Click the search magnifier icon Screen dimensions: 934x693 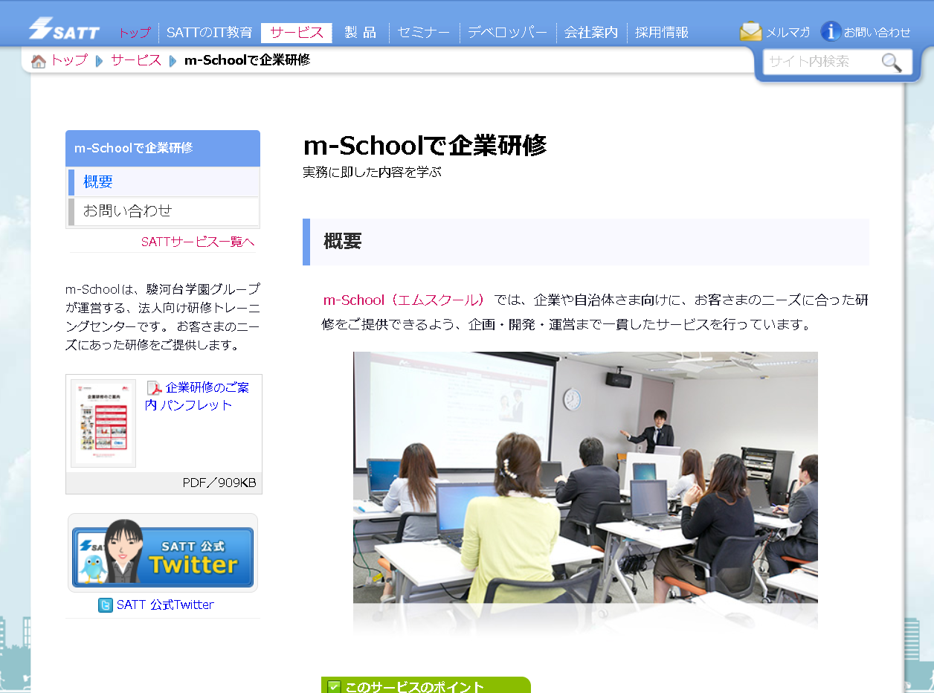pos(892,62)
